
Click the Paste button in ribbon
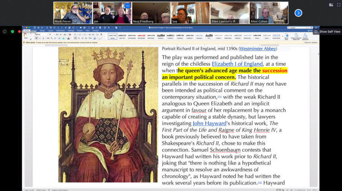[26, 36]
